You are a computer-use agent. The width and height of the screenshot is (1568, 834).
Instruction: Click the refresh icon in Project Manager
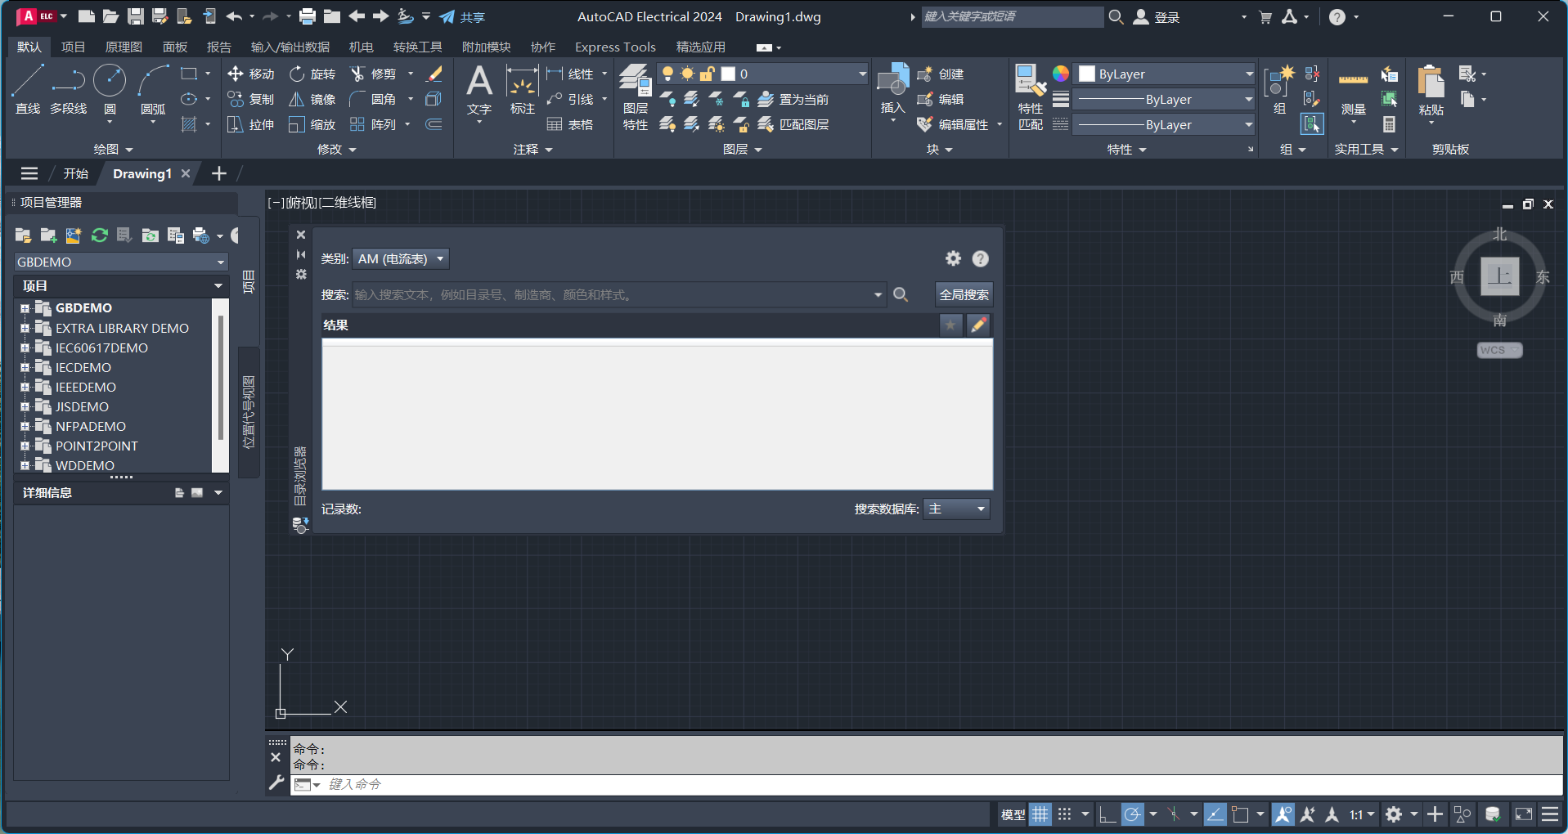100,235
